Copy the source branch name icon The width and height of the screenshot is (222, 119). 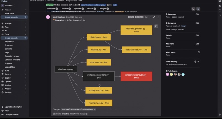tap(108, 5)
